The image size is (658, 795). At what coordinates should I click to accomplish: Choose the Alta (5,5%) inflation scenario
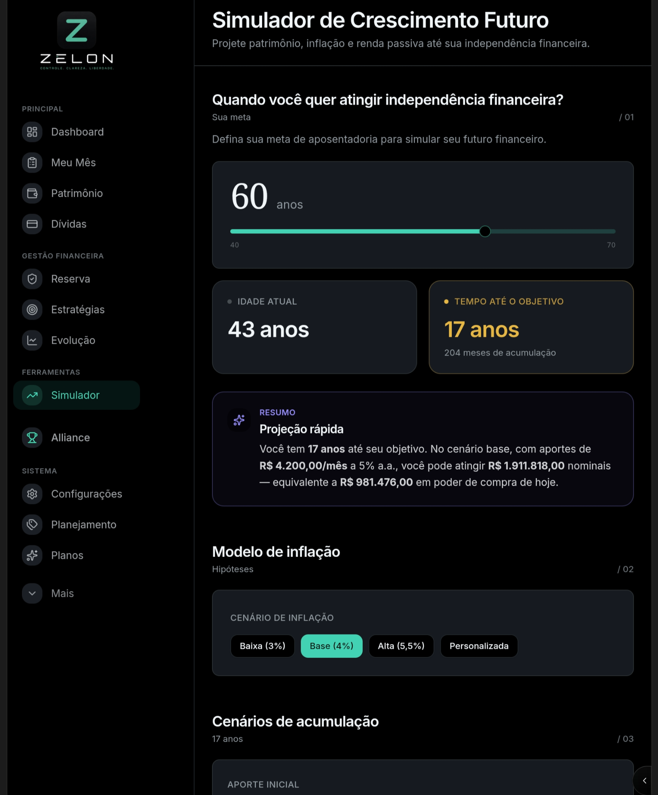(401, 646)
